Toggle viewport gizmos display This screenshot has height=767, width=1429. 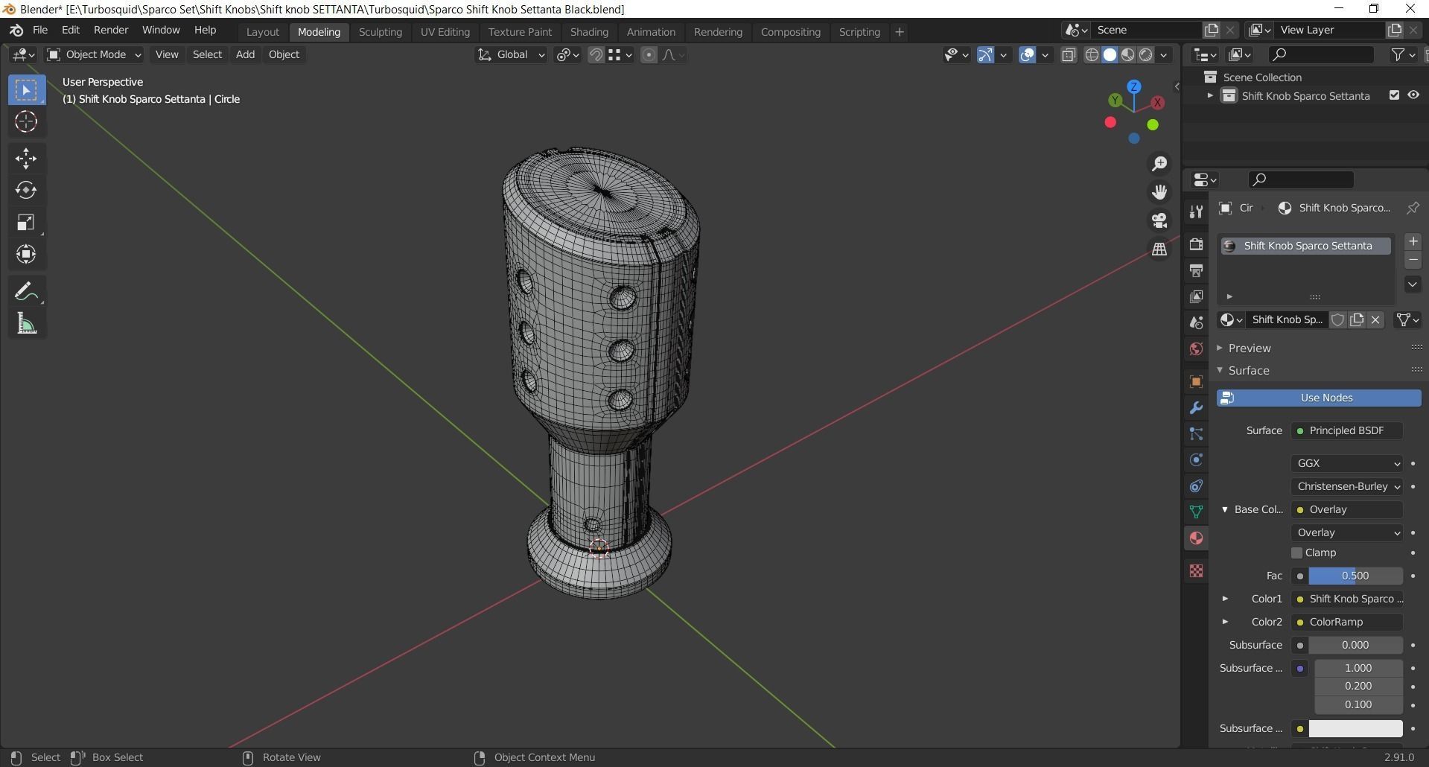[985, 54]
